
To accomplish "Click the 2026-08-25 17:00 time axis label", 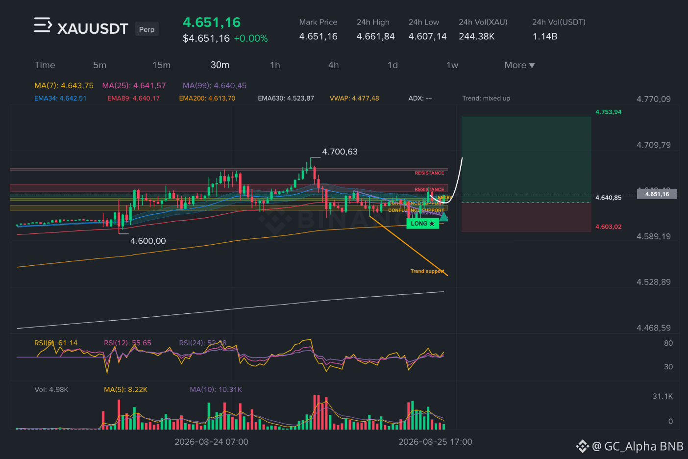I will [435, 442].
